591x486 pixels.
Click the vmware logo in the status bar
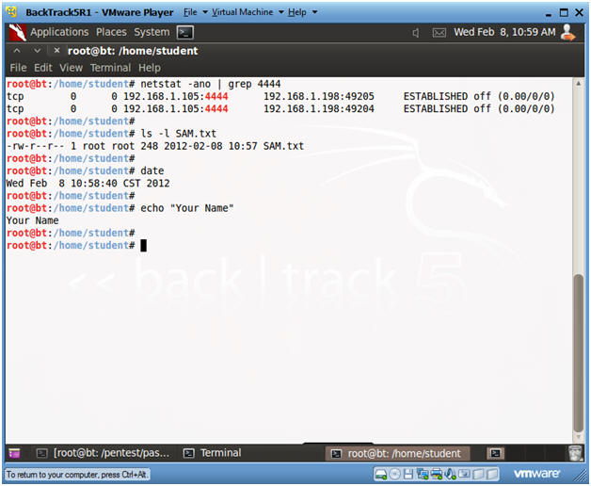536,474
